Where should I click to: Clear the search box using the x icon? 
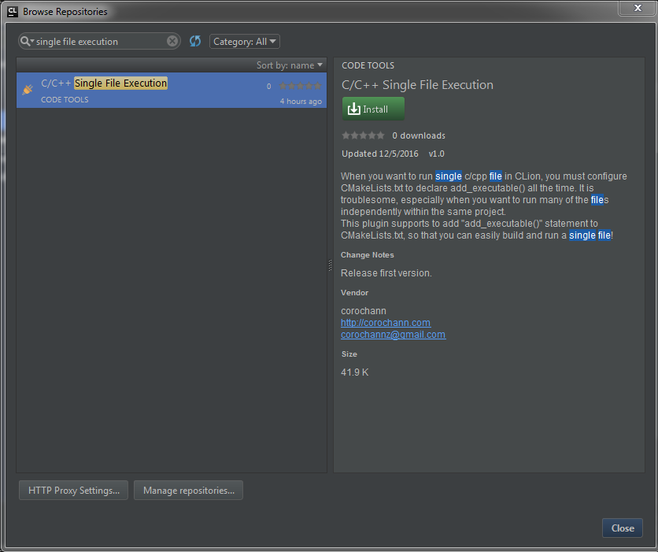tap(172, 41)
